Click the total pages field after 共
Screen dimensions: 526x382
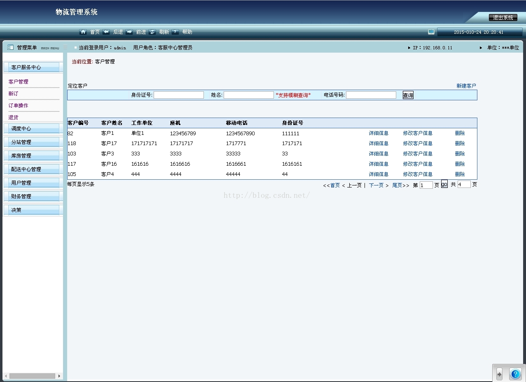[x=464, y=185]
